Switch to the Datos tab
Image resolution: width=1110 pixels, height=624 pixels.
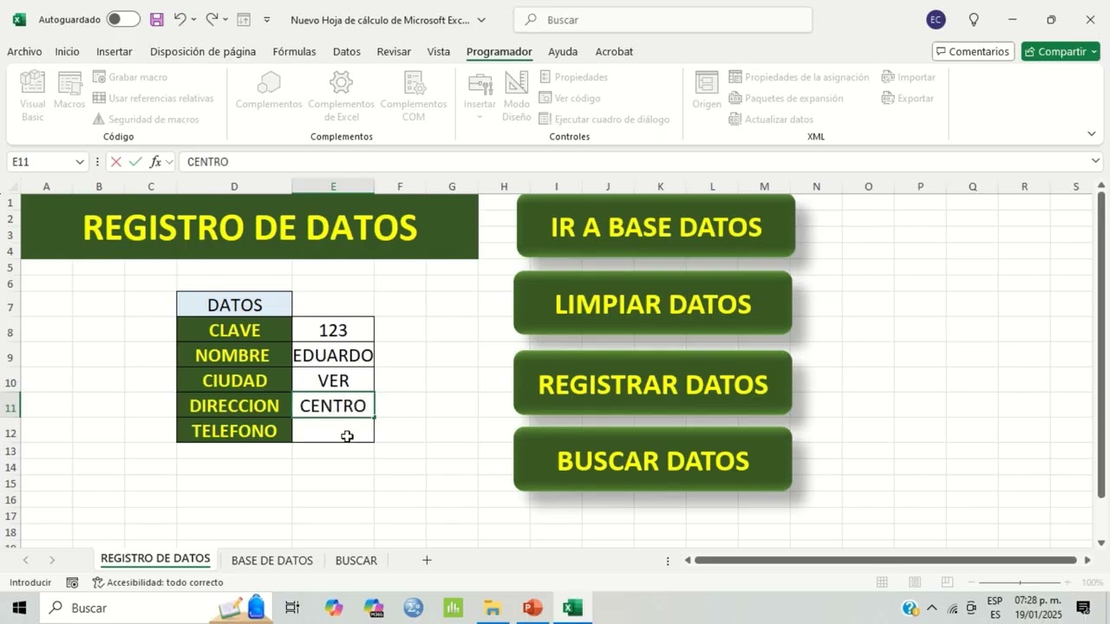click(346, 52)
